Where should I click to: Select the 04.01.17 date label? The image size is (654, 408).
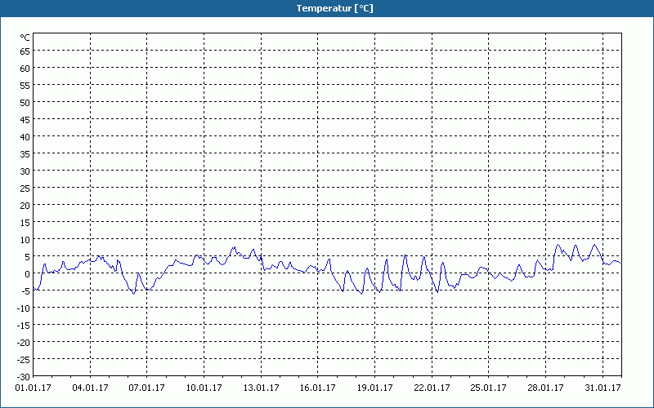click(90, 388)
